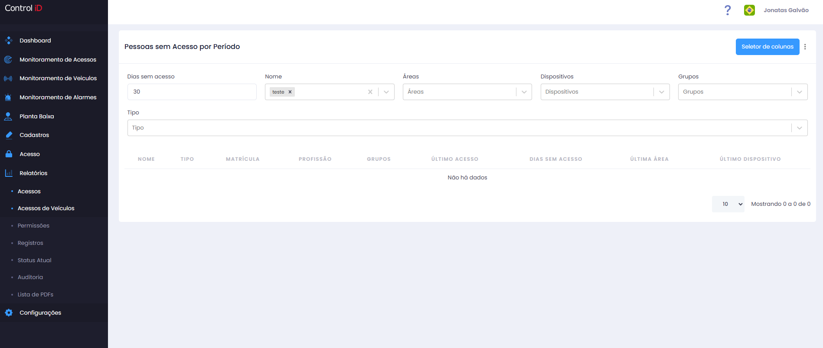Select Acessos report submenu item

tap(29, 191)
